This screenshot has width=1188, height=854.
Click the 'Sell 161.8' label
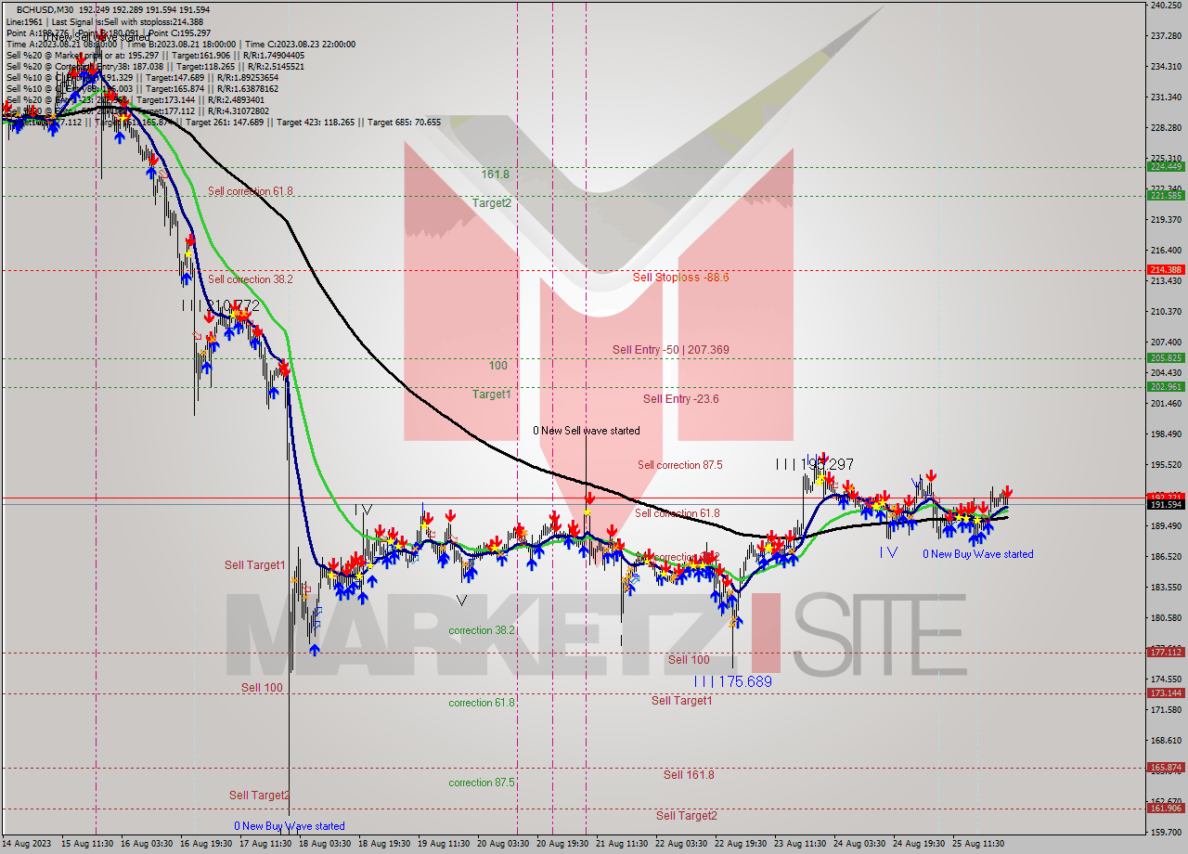tap(689, 774)
